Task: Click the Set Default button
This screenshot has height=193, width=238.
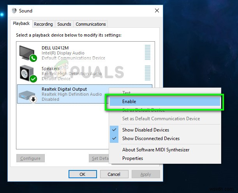Action: tap(99, 158)
